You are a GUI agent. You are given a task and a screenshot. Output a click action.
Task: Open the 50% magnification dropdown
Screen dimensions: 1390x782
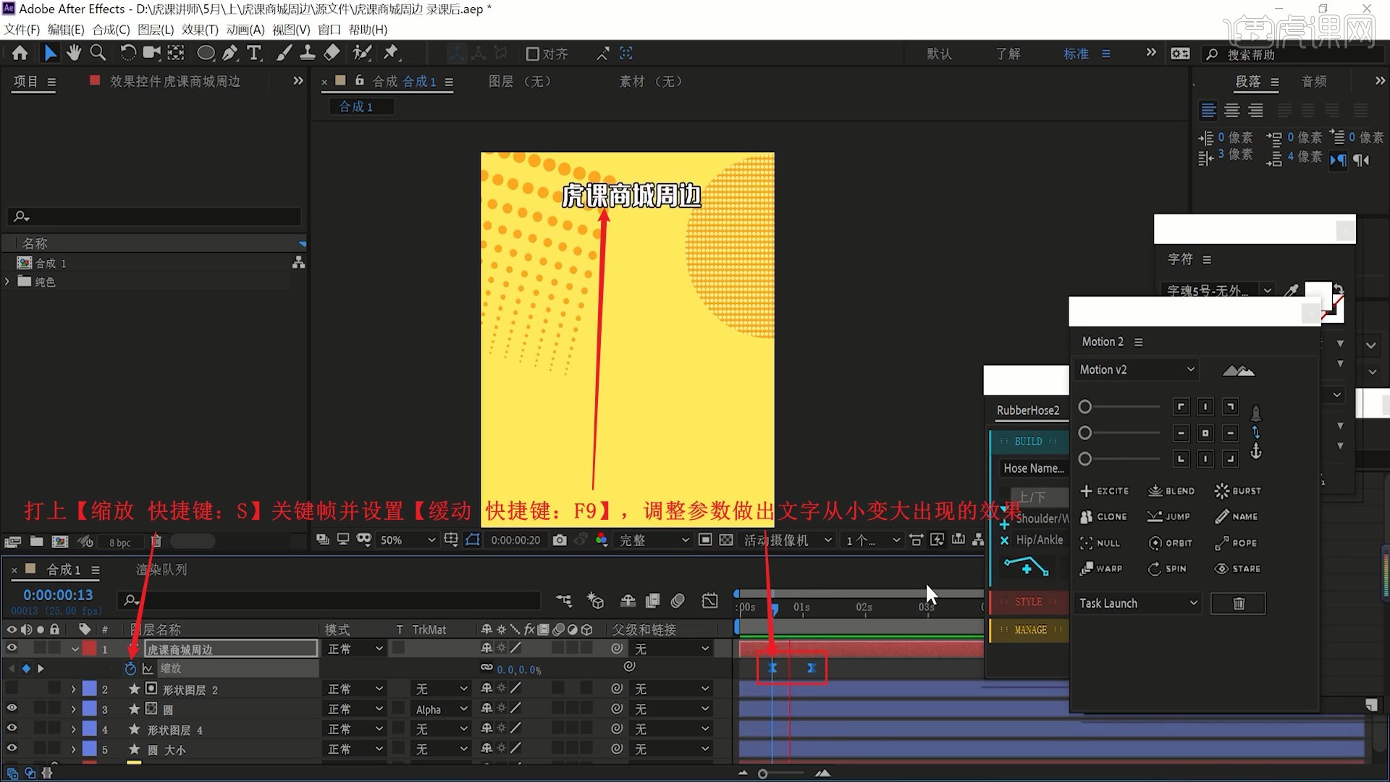coord(408,540)
